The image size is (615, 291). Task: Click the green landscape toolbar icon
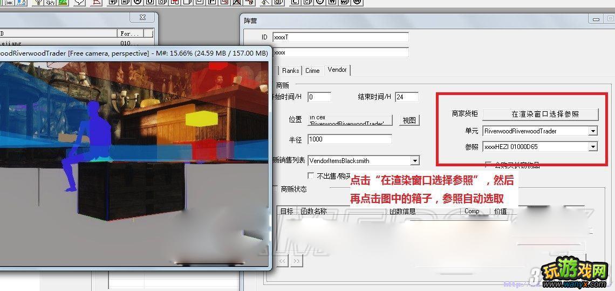(63, 2)
